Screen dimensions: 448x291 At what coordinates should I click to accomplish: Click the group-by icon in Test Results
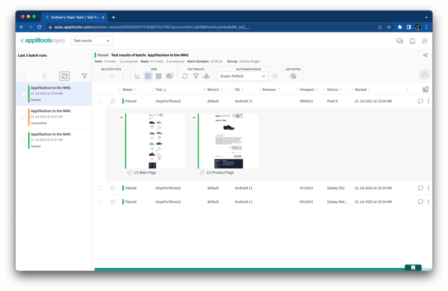pos(206,76)
